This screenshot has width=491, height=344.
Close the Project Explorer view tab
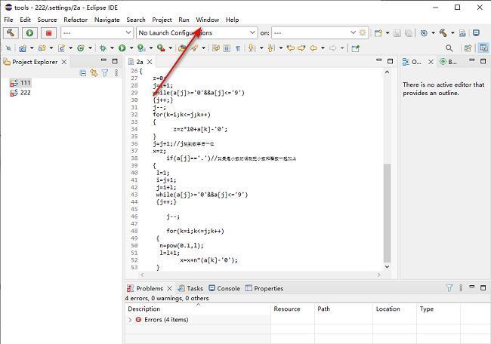tap(64, 62)
